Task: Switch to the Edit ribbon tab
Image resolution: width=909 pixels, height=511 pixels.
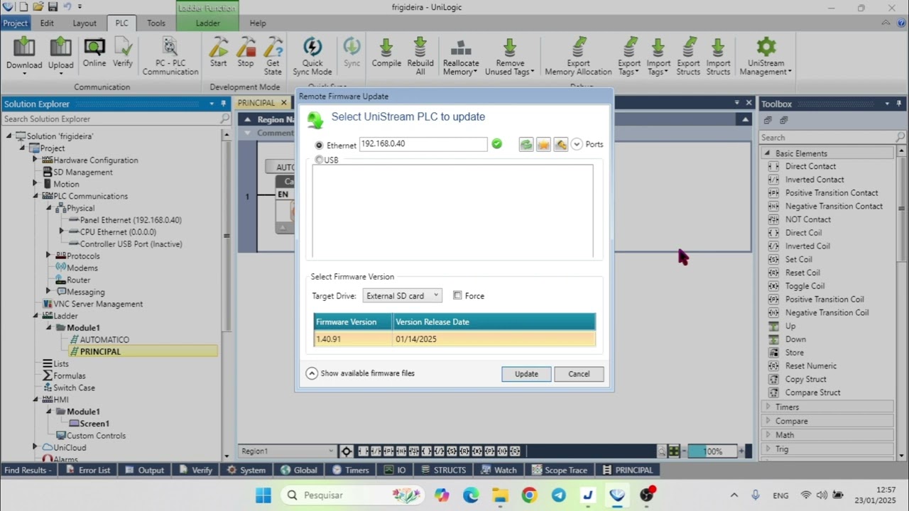Action: tap(47, 23)
